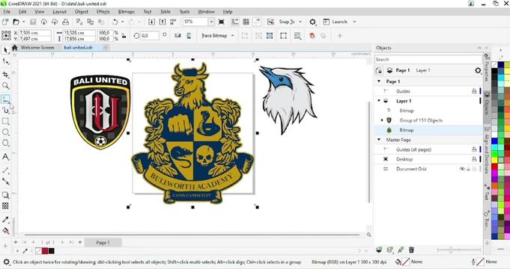Select the Drop Shadow tool
510x269 pixels.
(5, 195)
